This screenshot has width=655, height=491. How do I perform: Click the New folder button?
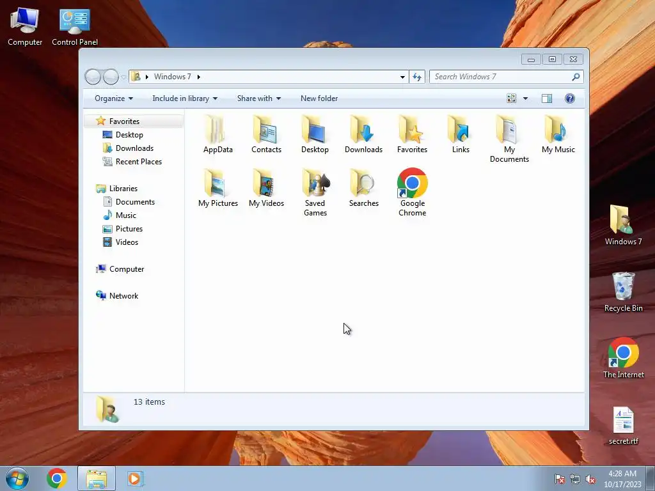[319, 98]
